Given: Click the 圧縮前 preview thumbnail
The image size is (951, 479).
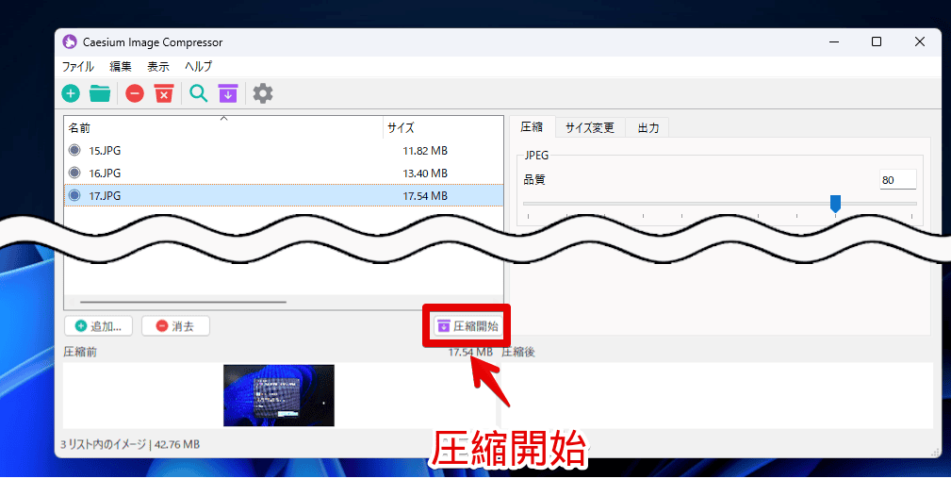Looking at the screenshot, I should pos(279,395).
